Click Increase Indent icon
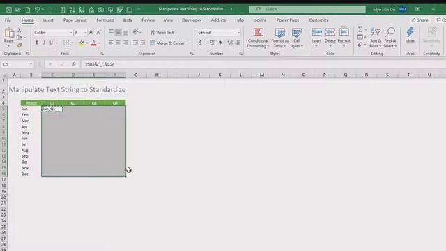The image size is (446, 251). [x=142, y=43]
